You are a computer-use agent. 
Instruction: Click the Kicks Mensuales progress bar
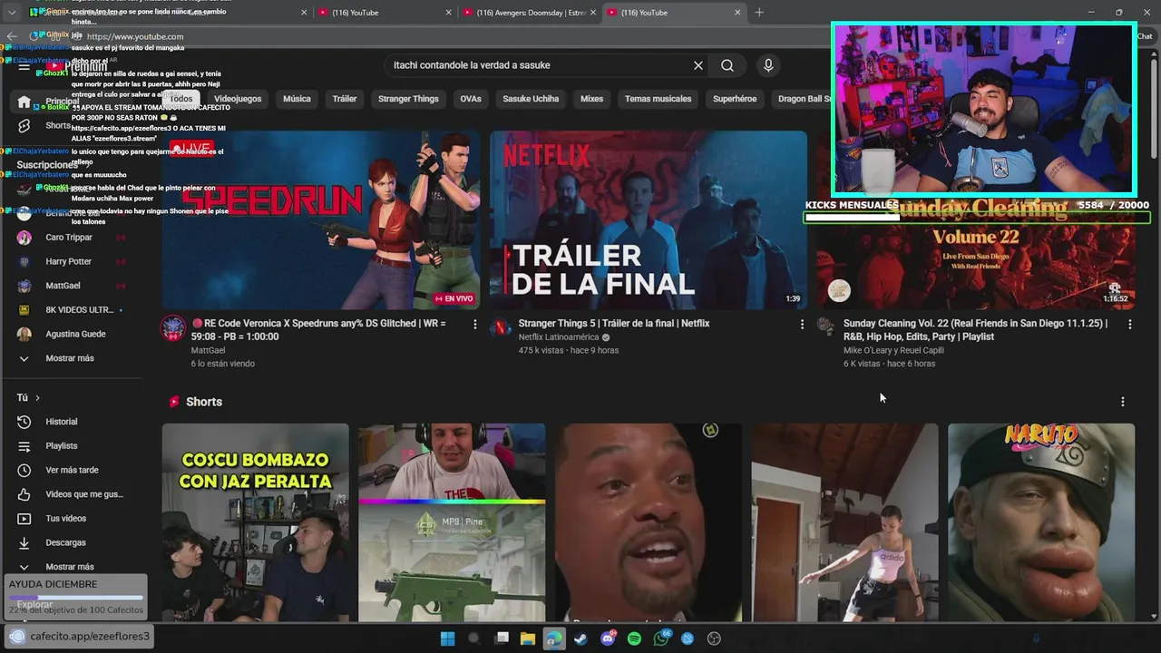coord(977,218)
